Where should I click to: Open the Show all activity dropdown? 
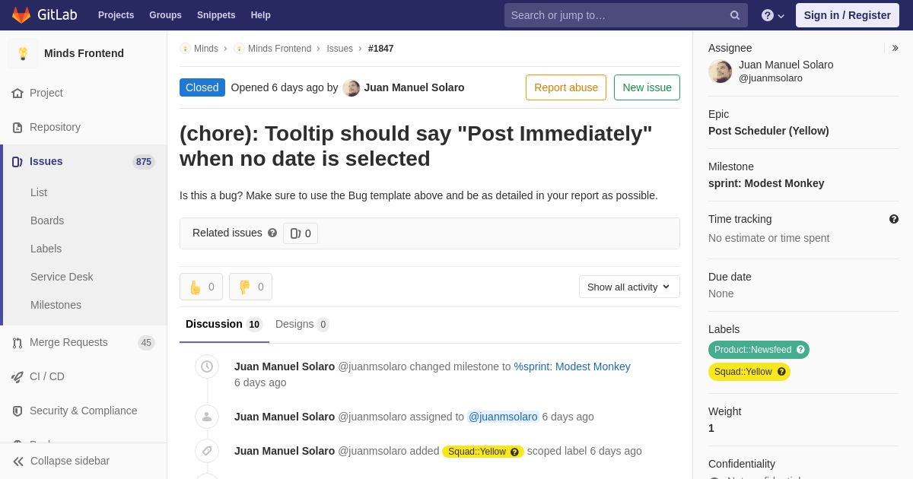click(x=629, y=287)
